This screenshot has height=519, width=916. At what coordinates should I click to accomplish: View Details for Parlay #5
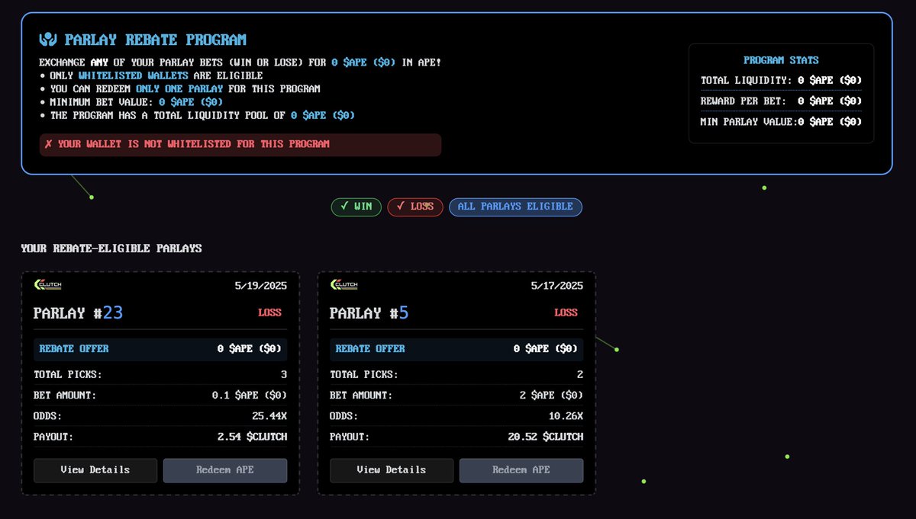[392, 470]
